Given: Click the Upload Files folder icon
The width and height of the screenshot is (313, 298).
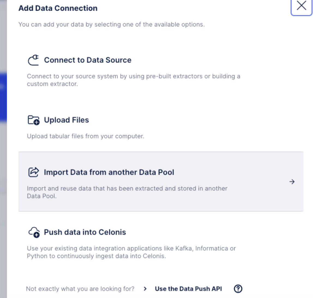Looking at the screenshot, I should tap(34, 120).
